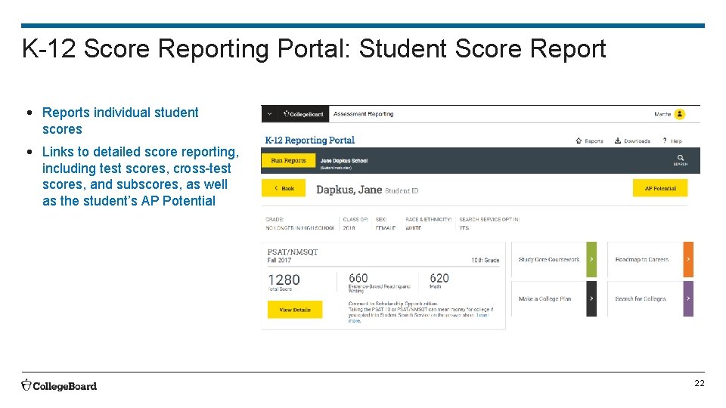This screenshot has height=408, width=726.
Task: Click the CollegeBoard logo in the portal header
Action: click(303, 114)
